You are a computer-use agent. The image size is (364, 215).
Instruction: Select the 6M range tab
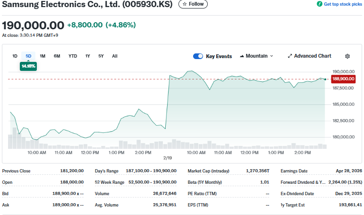point(57,56)
